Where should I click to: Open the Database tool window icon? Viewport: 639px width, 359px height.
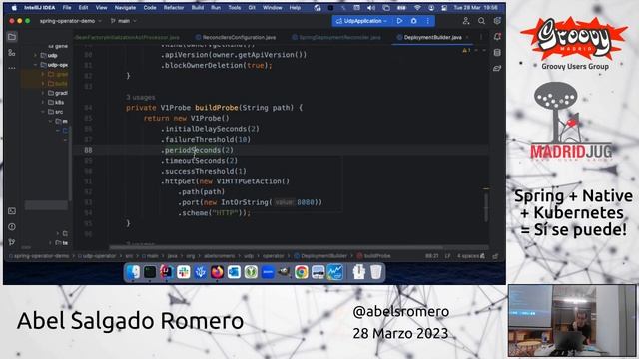[x=497, y=53]
